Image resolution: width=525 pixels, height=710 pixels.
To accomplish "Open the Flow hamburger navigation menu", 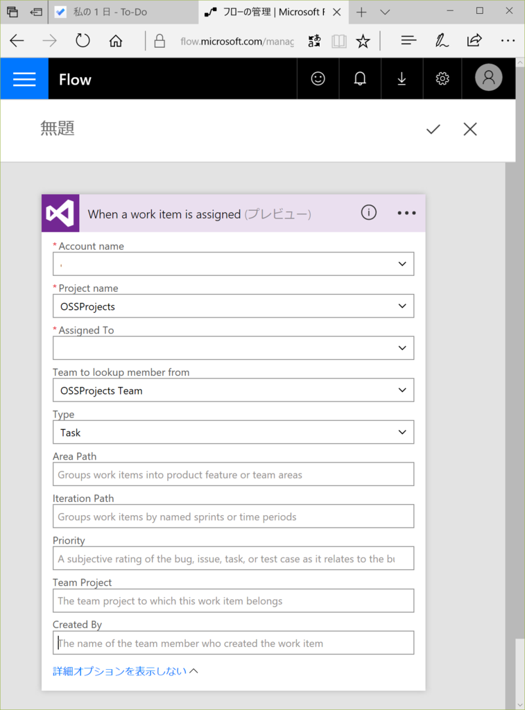I will pos(24,79).
